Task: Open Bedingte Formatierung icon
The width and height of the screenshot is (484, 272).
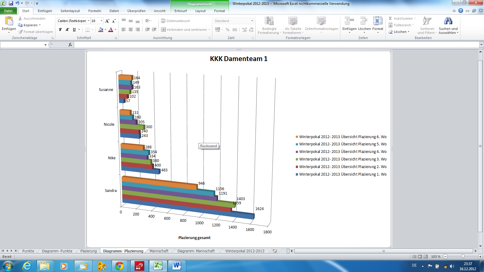Action: point(269,21)
